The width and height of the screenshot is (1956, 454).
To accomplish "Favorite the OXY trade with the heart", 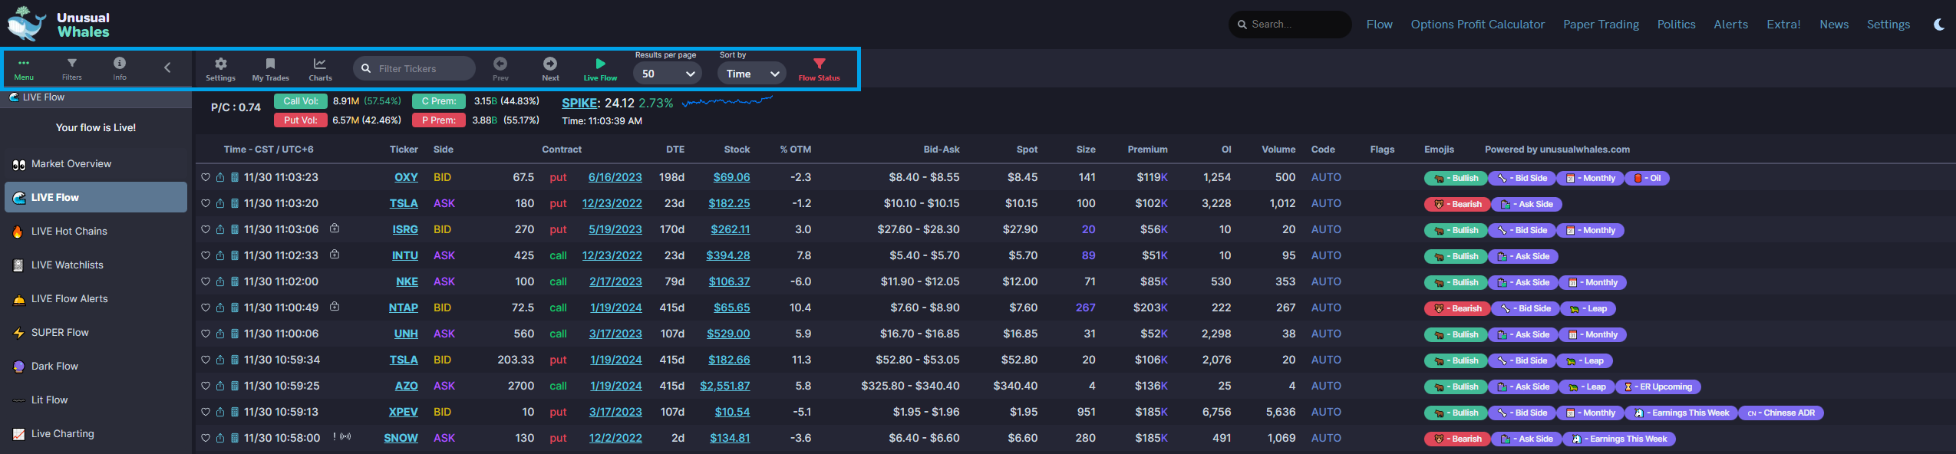I will click(x=206, y=177).
